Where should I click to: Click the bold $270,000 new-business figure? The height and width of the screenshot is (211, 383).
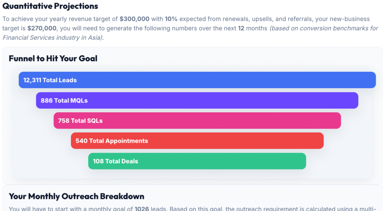tap(42, 28)
